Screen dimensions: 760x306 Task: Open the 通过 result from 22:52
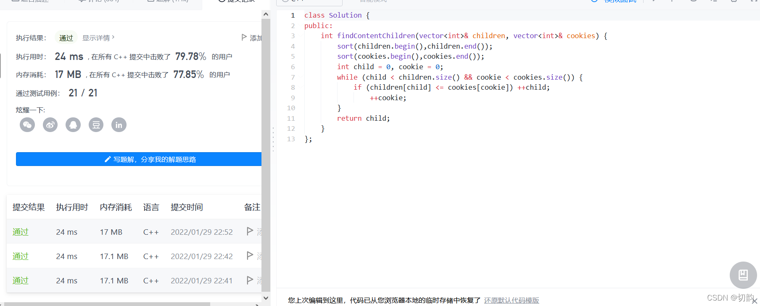[21, 232]
